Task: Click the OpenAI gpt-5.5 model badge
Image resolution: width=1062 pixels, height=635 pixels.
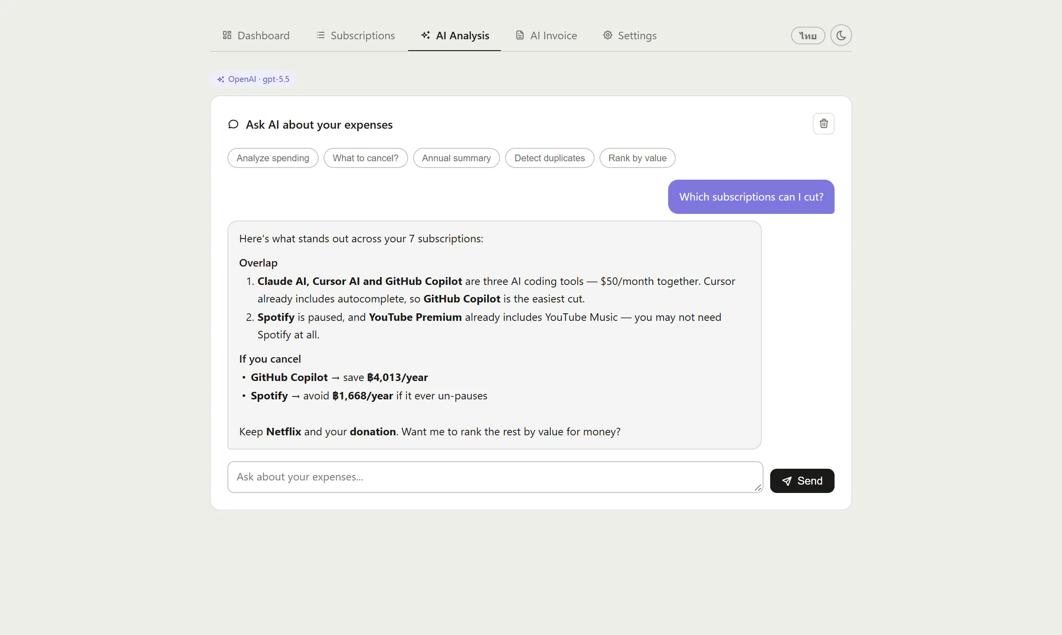Action: 253,79
